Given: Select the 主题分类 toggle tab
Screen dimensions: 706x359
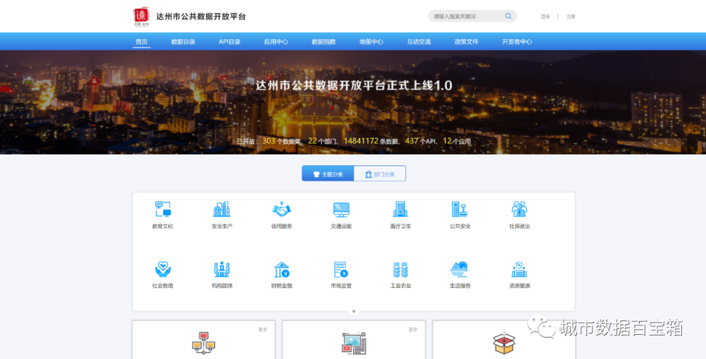Looking at the screenshot, I should pyautogui.click(x=328, y=174).
